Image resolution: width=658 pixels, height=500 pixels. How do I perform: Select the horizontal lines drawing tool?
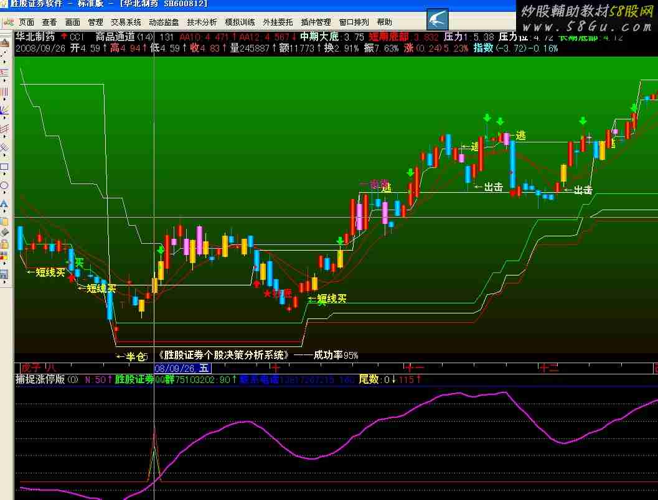click(4, 73)
